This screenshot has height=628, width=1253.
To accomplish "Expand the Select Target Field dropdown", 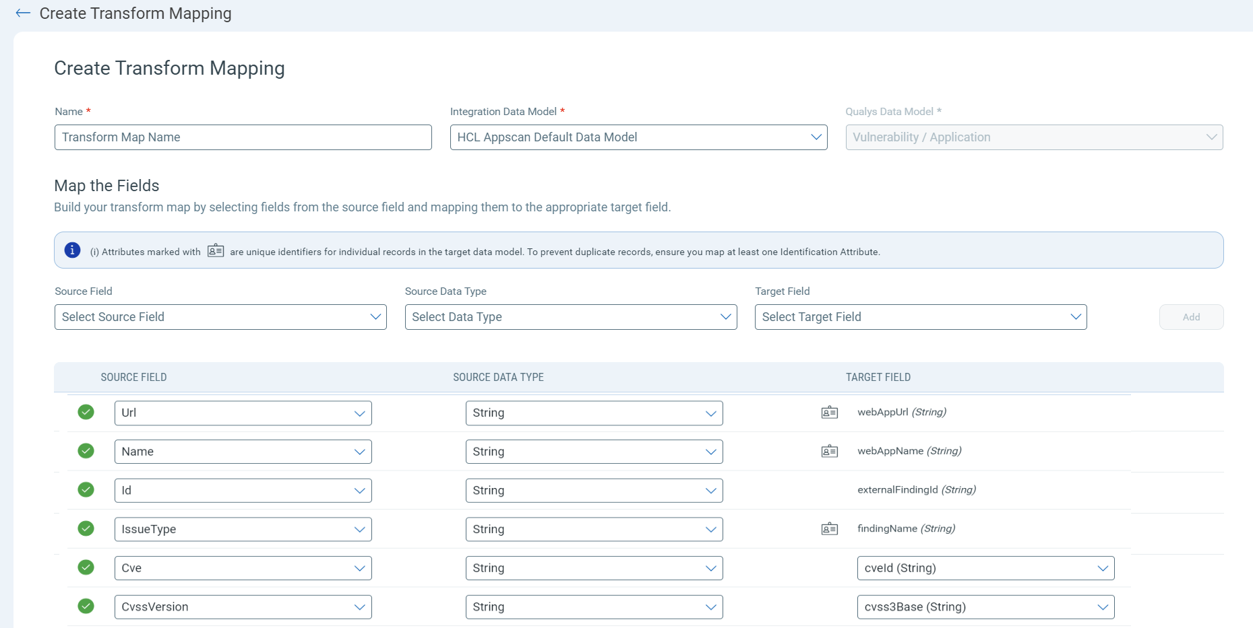I will click(920, 317).
